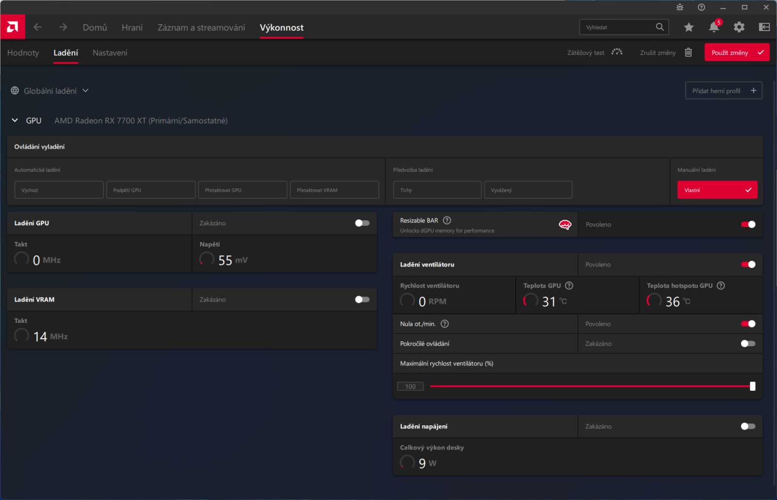Click the fan speed value field showing 100
Screen dimensions: 777x500
click(410, 386)
